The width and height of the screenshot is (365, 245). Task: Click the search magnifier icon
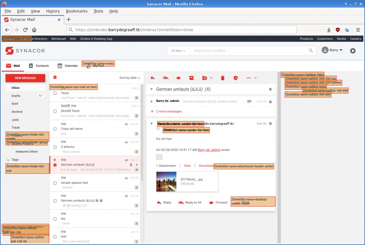pyautogui.click(x=311, y=51)
